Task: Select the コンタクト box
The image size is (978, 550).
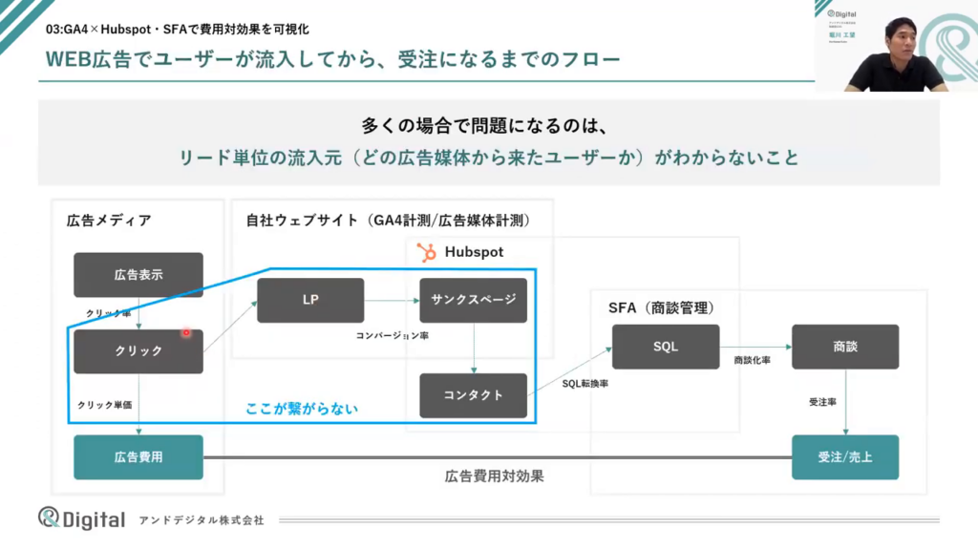Action: click(473, 395)
